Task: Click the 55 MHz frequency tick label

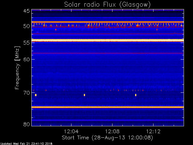Action: (x=26, y=43)
